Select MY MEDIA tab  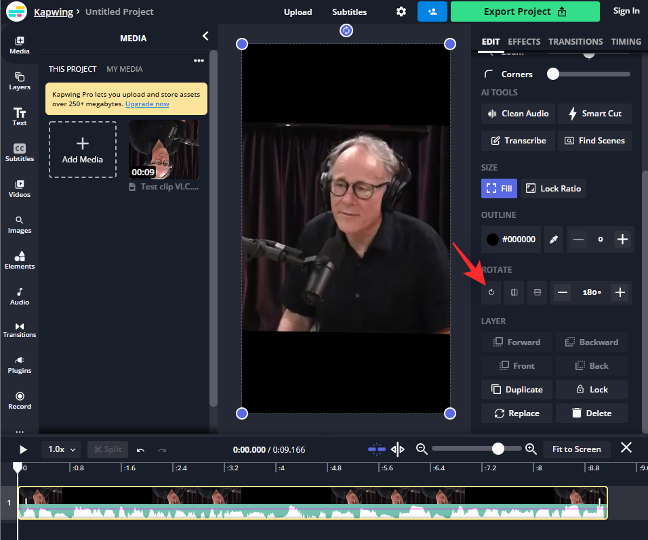coord(125,69)
